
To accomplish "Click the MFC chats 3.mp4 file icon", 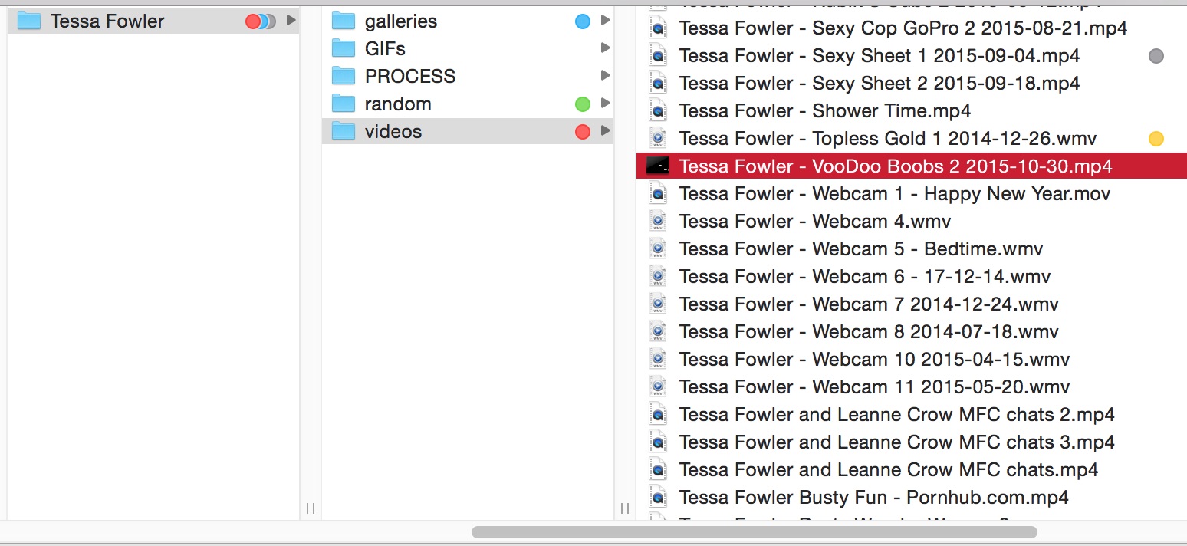I will 657,442.
